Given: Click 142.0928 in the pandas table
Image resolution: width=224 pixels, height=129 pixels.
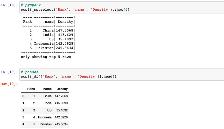Looking at the screenshot, I should (61, 117).
